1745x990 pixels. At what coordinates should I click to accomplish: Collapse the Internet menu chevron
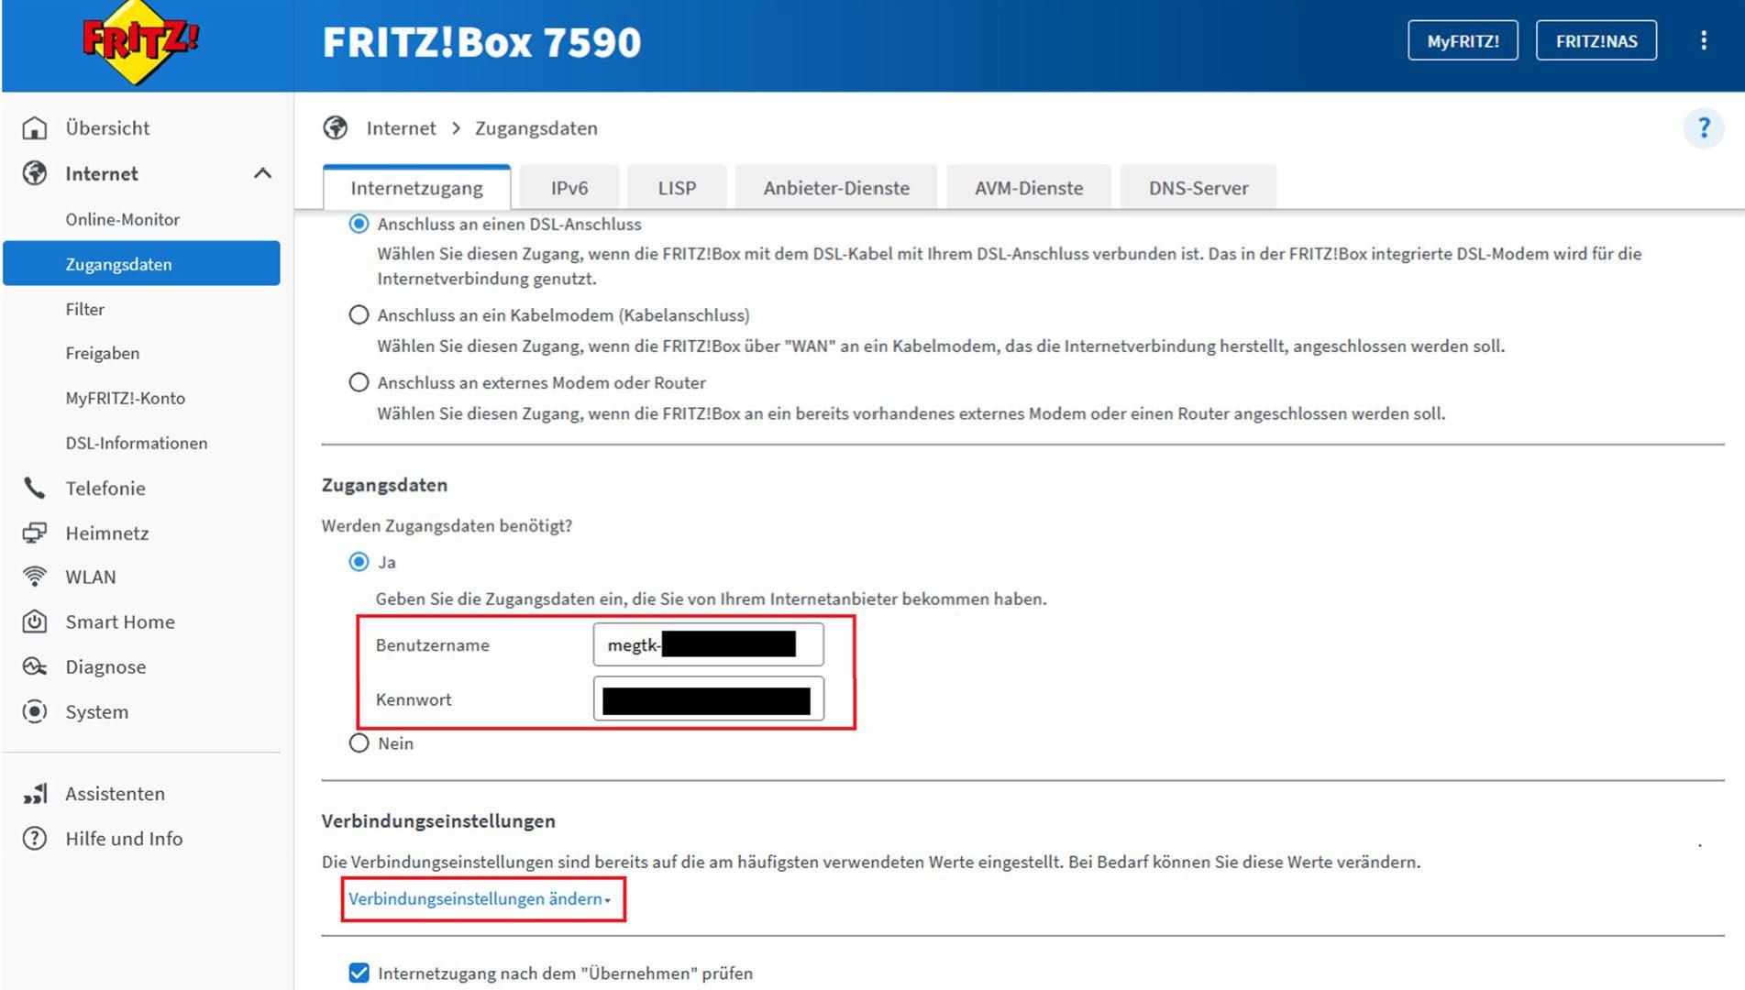(x=262, y=173)
